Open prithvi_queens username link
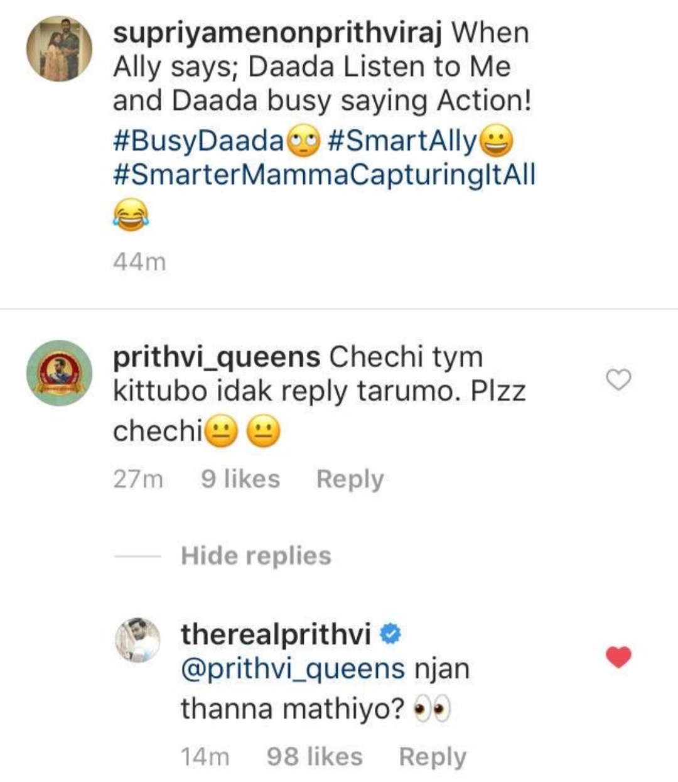 click(x=217, y=357)
